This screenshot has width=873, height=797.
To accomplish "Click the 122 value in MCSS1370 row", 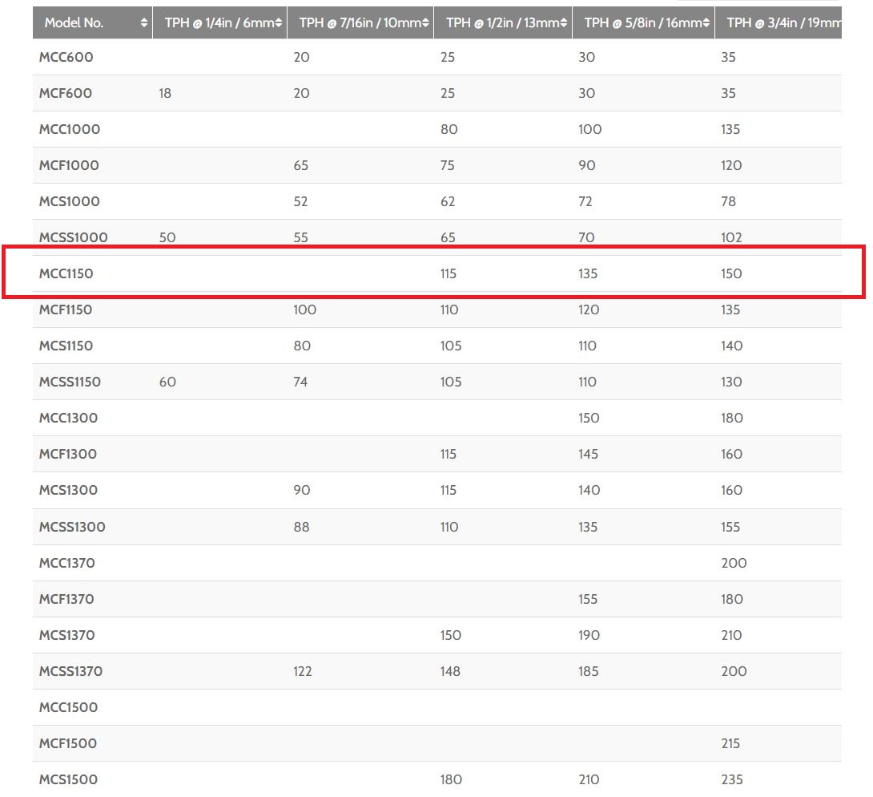I will tap(302, 671).
